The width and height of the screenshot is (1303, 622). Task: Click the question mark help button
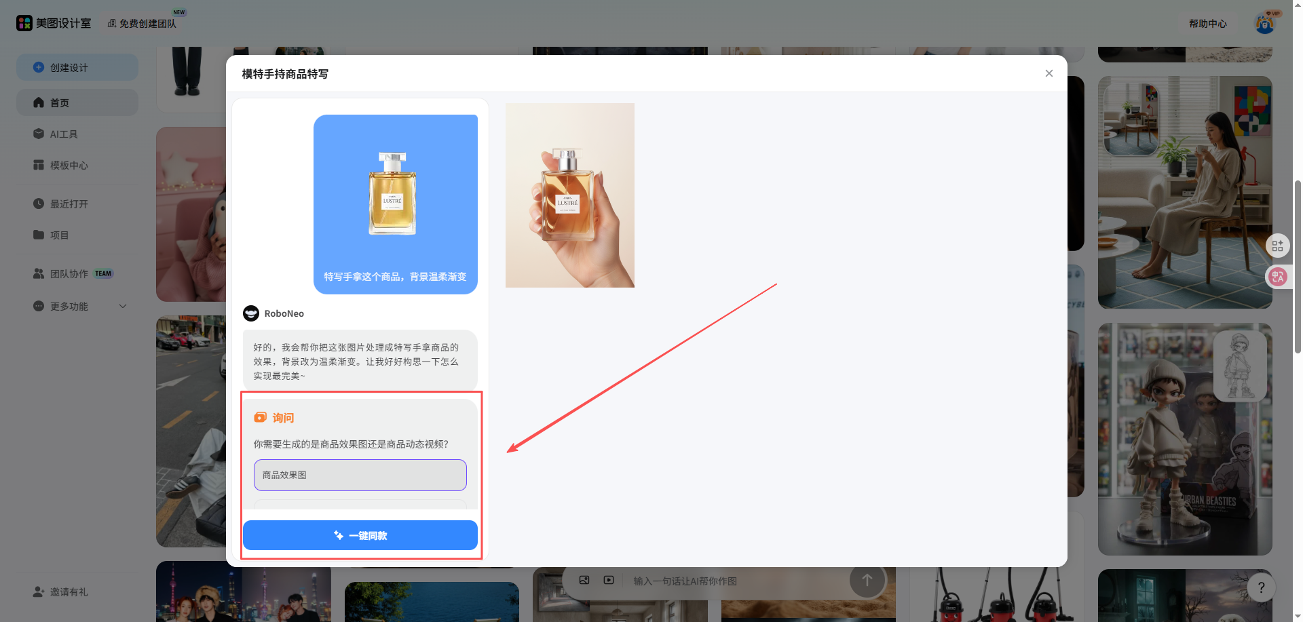coord(1262,587)
